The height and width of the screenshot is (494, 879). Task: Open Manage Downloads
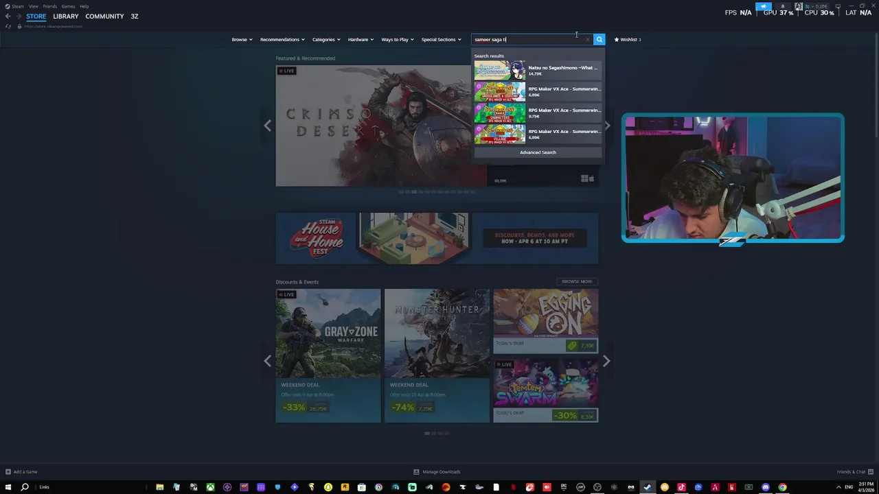(x=437, y=472)
